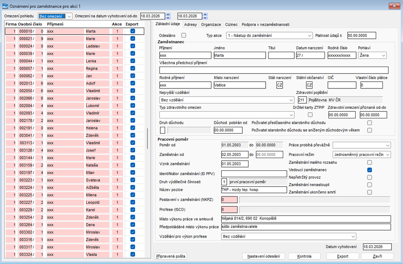Focus the Datum vyhotovení field
Image resolution: width=403 pixels, height=264 pixels.
click(377, 247)
